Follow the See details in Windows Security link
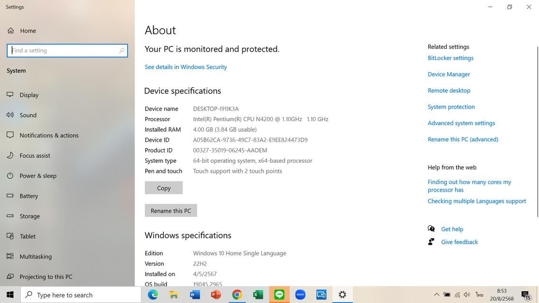The width and height of the screenshot is (539, 303). click(x=186, y=67)
